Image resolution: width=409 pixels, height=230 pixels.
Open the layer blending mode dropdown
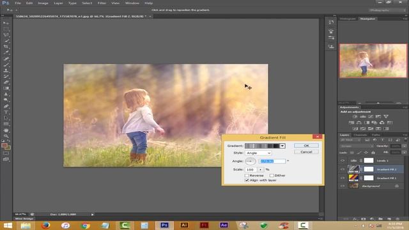(x=357, y=146)
